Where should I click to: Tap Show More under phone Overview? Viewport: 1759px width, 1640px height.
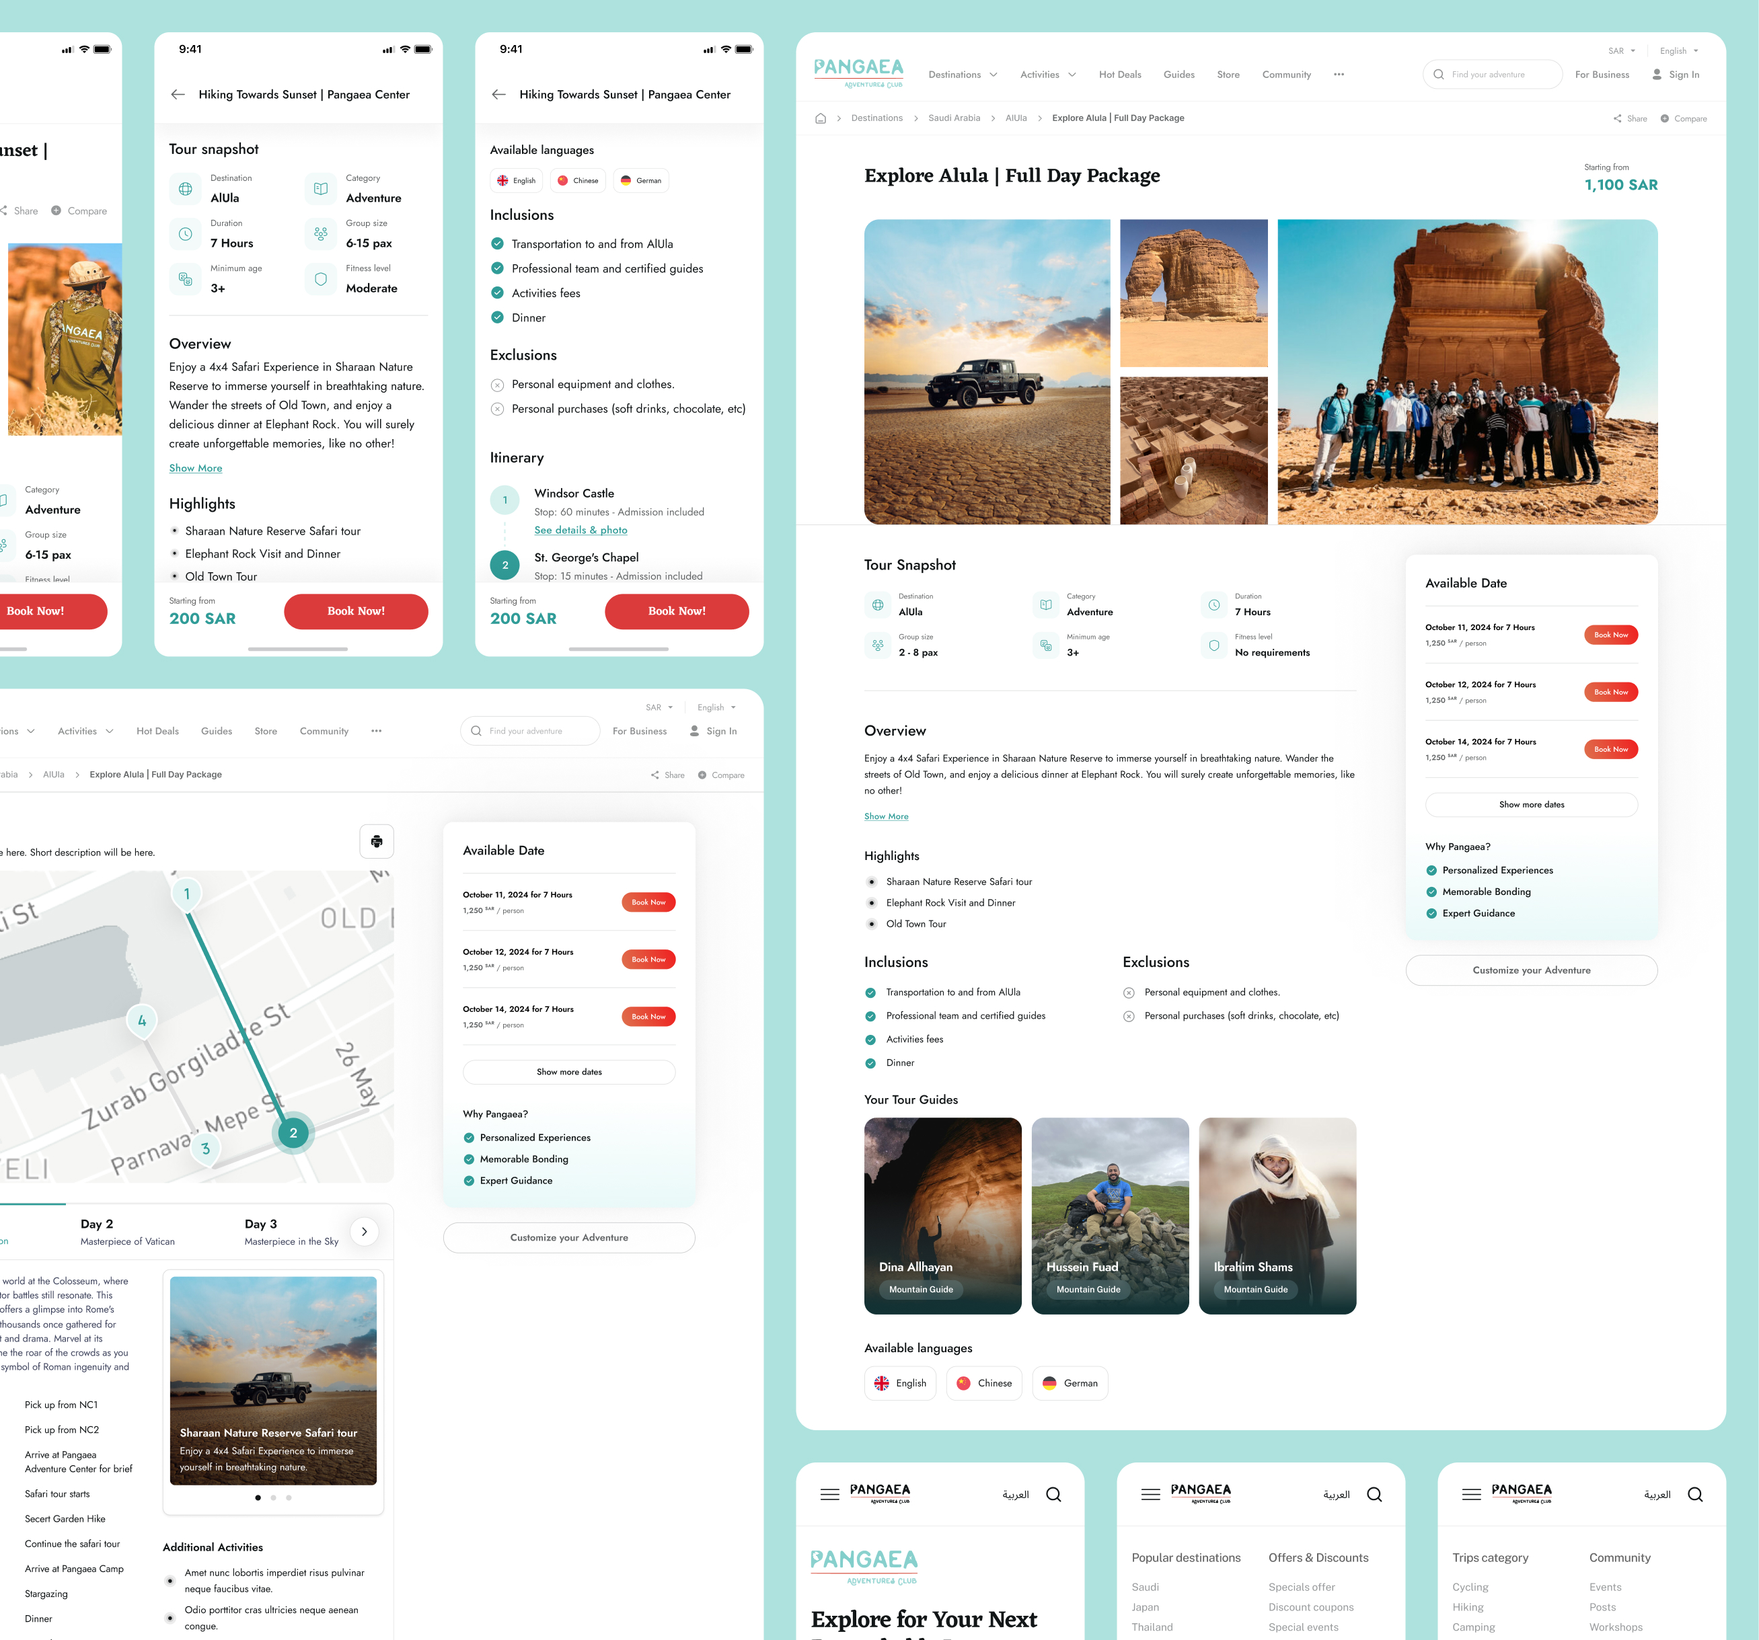tap(196, 468)
